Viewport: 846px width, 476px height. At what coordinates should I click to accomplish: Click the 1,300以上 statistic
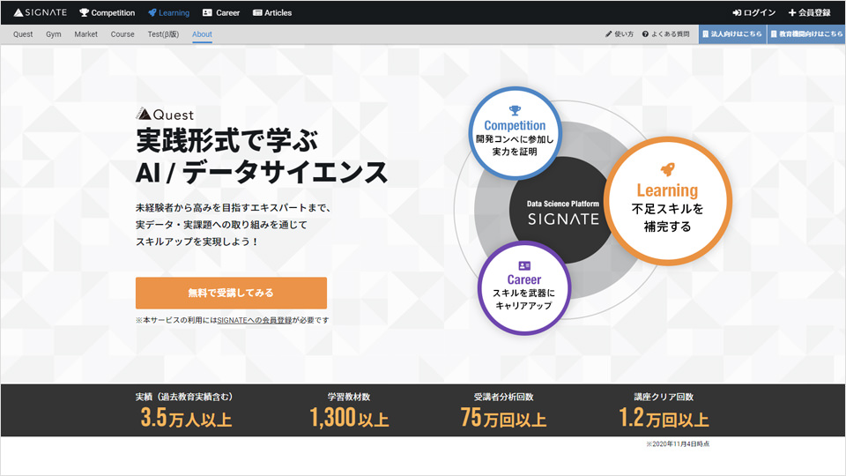[349, 418]
